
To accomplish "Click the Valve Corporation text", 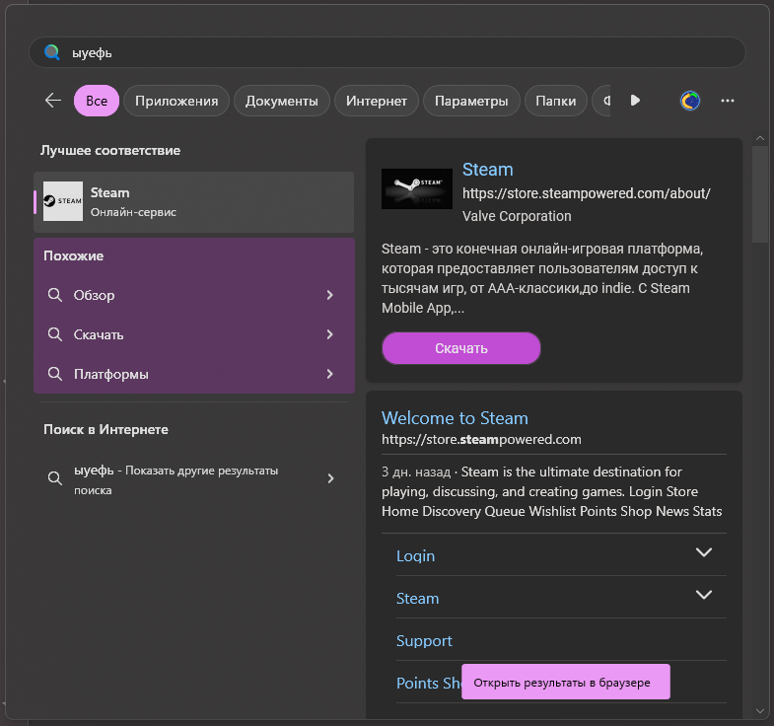I will 517,216.
